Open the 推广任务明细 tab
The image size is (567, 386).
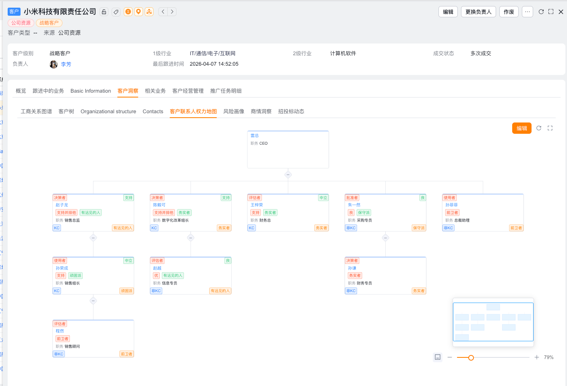click(226, 91)
